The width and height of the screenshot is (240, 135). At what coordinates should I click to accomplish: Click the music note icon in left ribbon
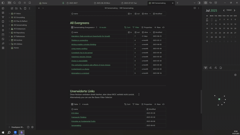click(x=3, y=43)
